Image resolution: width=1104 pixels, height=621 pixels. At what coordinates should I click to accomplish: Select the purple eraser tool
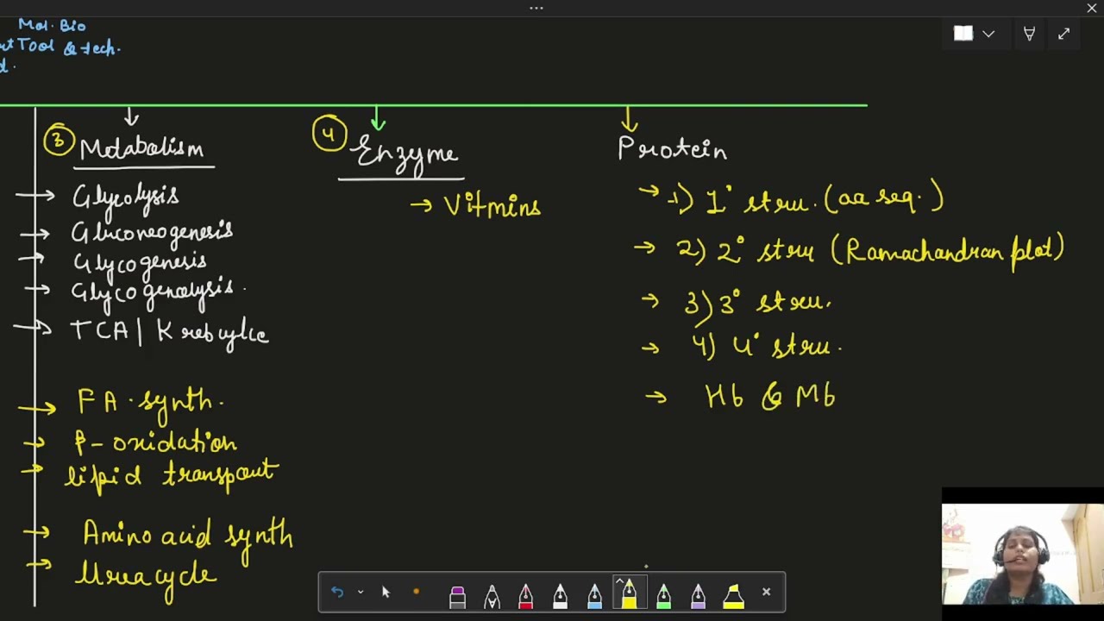click(457, 595)
